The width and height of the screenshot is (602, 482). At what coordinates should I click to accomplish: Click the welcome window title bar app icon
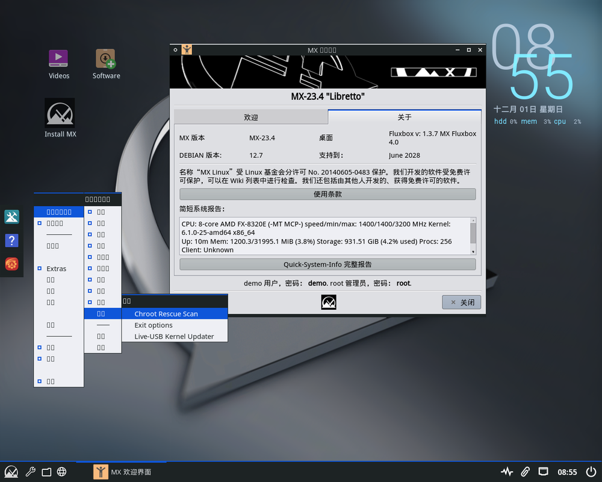[x=187, y=49]
